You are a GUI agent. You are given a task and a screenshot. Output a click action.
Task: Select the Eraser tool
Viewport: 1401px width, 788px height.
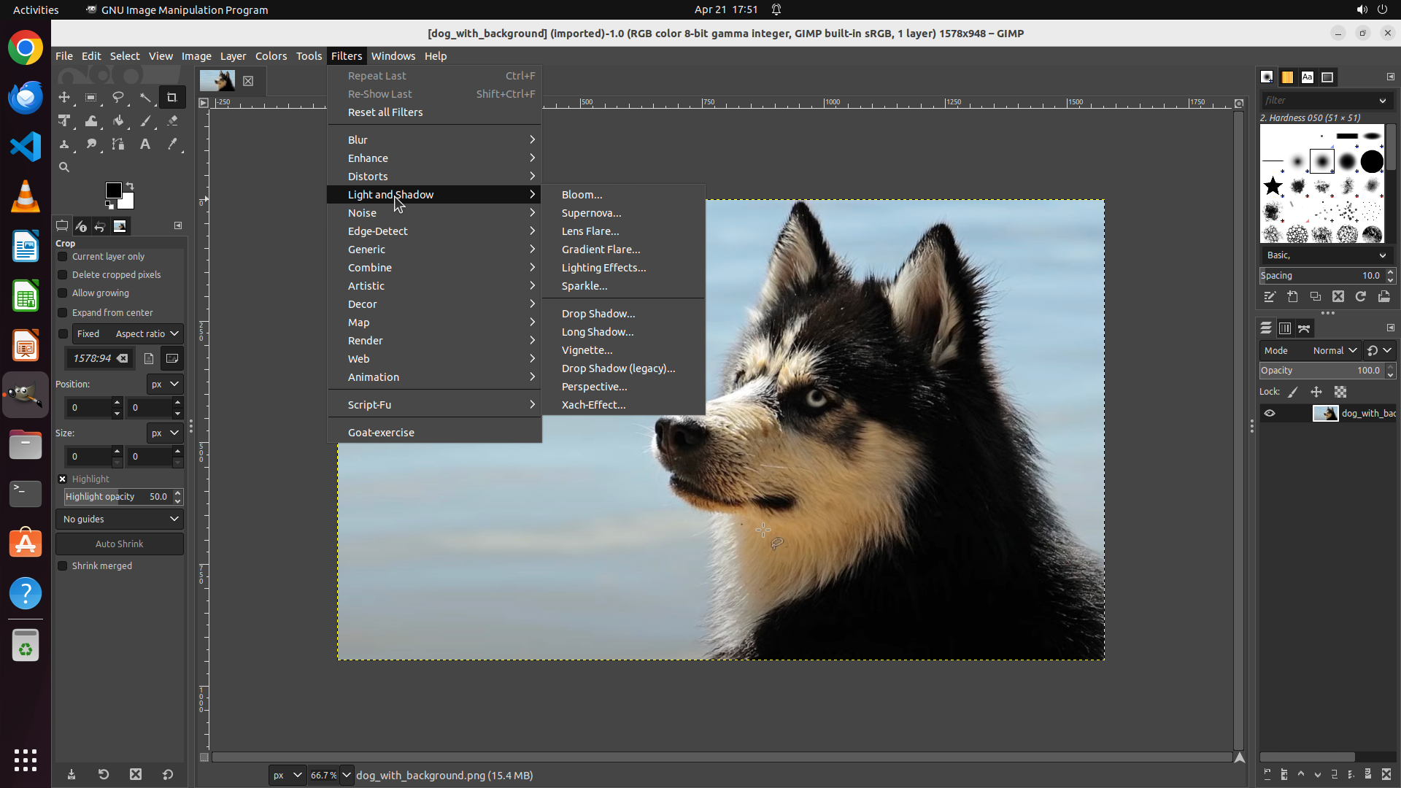[172, 121]
